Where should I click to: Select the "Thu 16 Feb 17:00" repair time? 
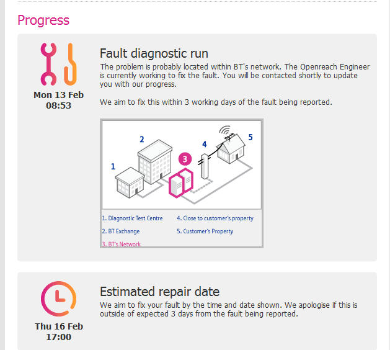tap(58, 332)
